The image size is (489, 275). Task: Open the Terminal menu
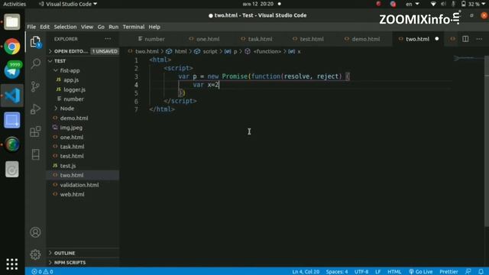coord(134,27)
